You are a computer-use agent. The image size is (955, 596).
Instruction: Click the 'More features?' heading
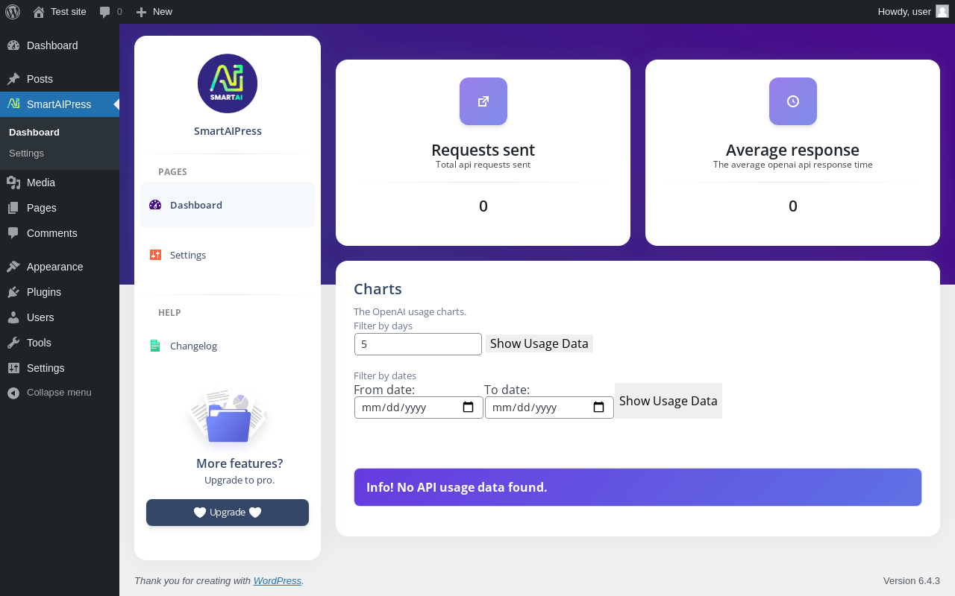pos(239,463)
